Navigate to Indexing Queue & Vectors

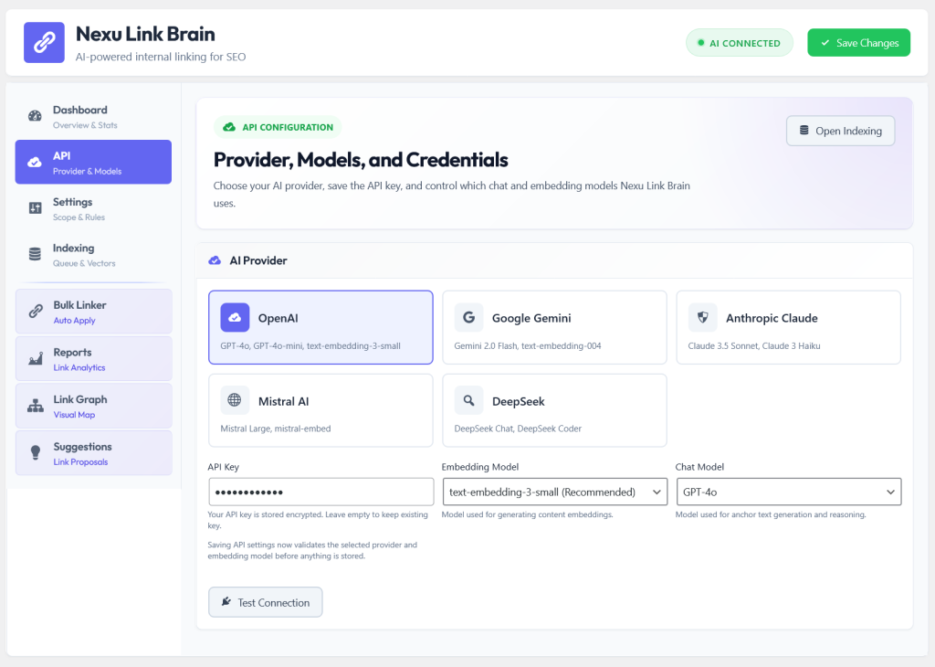[94, 255]
